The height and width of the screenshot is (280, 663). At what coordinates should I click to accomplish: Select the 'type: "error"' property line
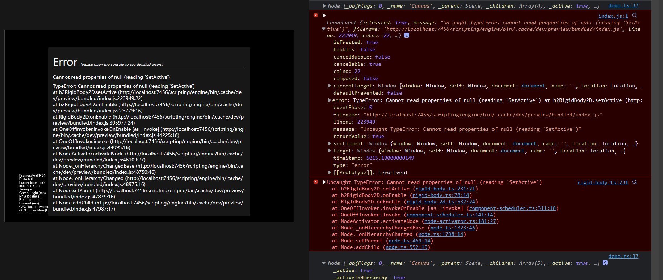click(353, 165)
